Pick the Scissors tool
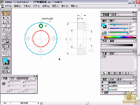The height and width of the screenshot is (105, 140). pyautogui.click(x=8, y=50)
